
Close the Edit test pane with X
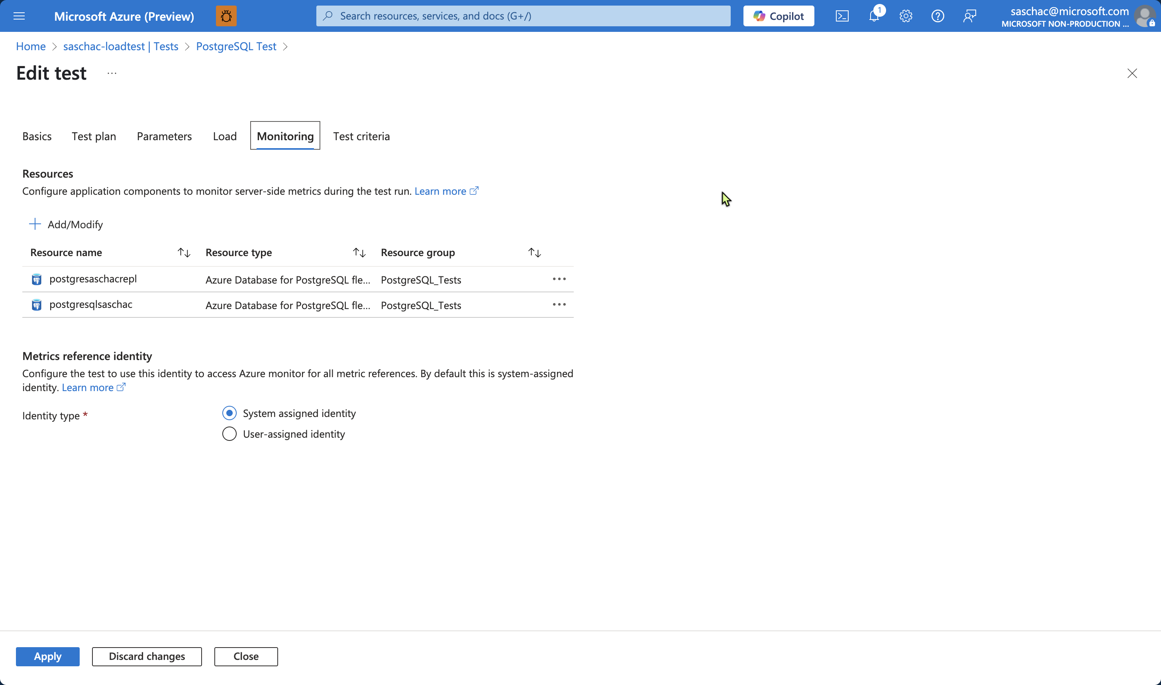tap(1132, 73)
